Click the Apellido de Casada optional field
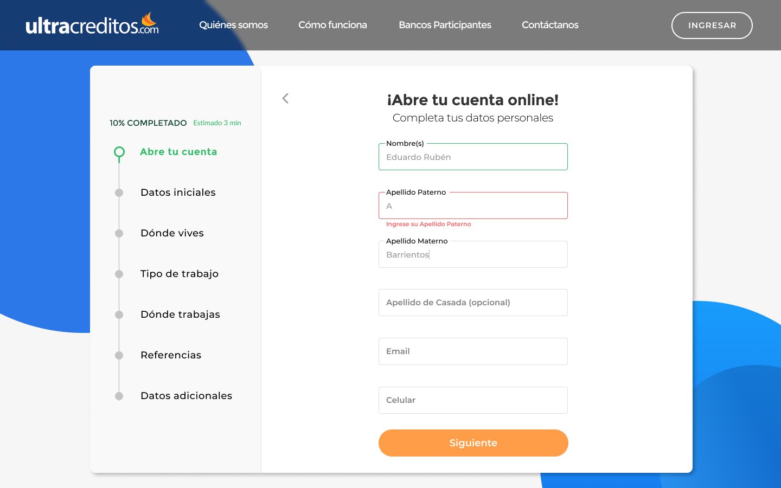This screenshot has height=488, width=781. (473, 303)
